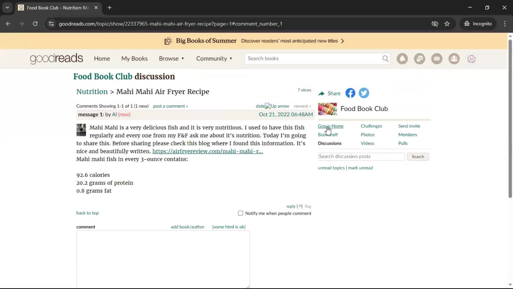Open the friends icon in header
The width and height of the screenshot is (513, 289).
(x=454, y=59)
